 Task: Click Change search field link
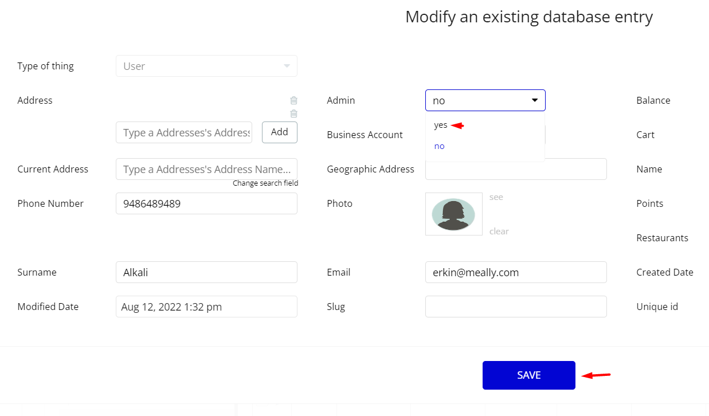(265, 183)
